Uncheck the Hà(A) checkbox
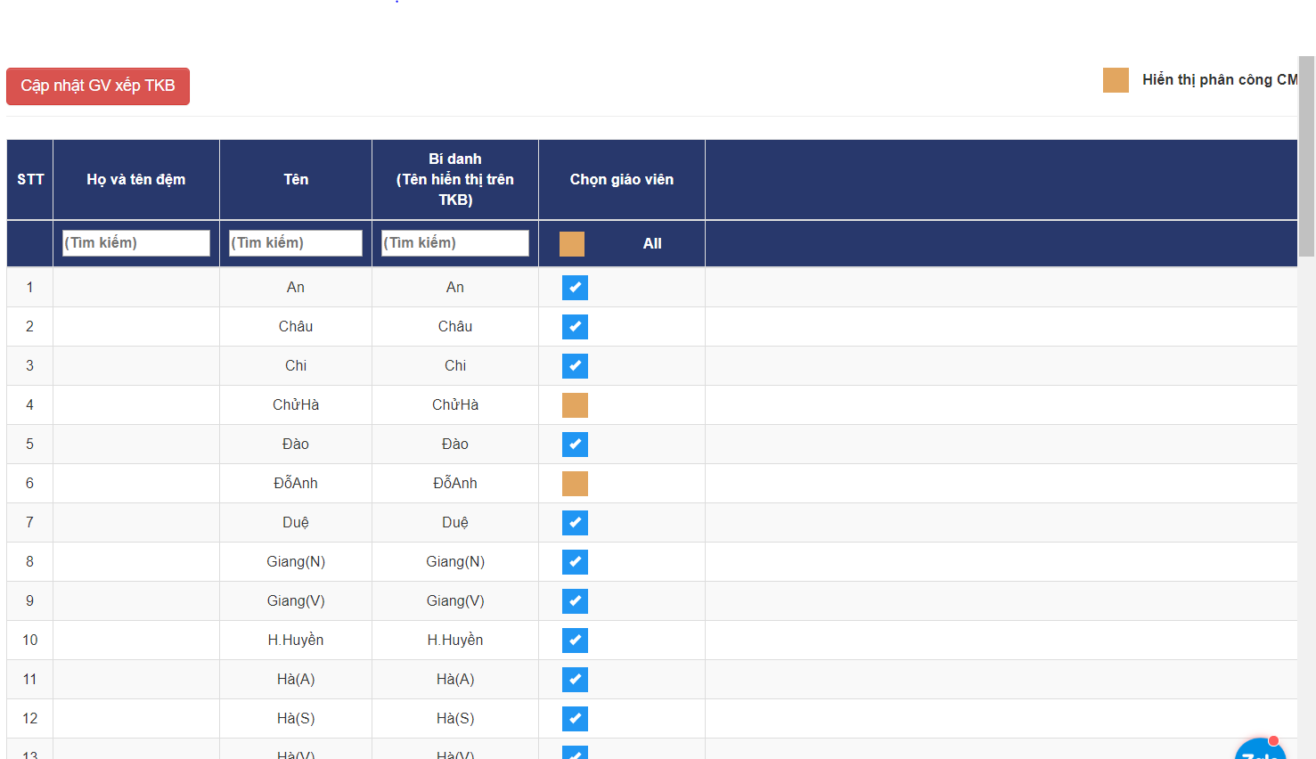Viewport: 1316px width, 759px height. [x=575, y=680]
